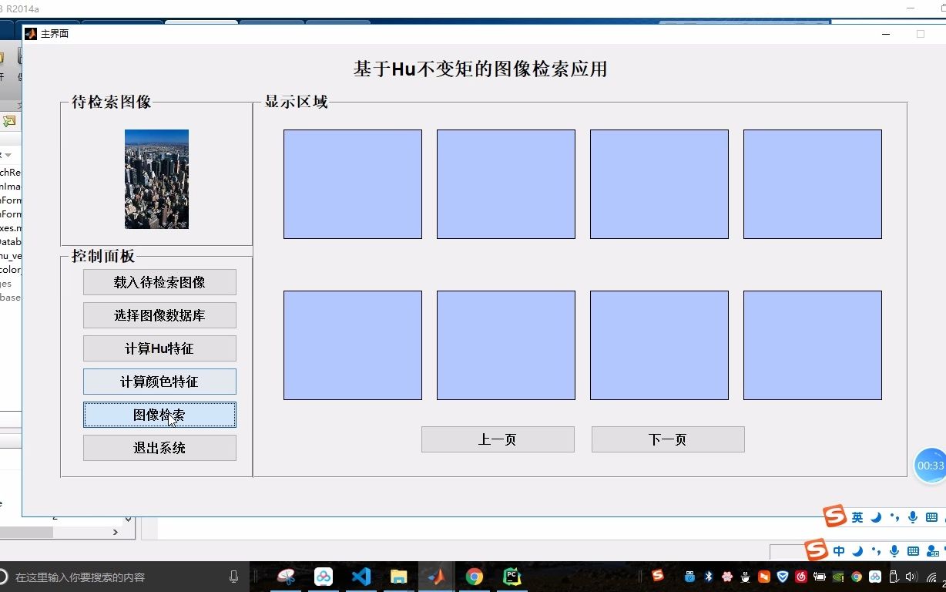
Task: Click the 载入待检索图像 button
Action: 159,281
